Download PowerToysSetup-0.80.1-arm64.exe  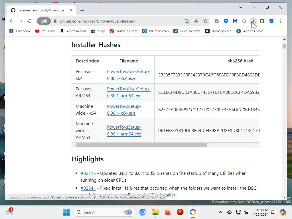[x=124, y=131]
